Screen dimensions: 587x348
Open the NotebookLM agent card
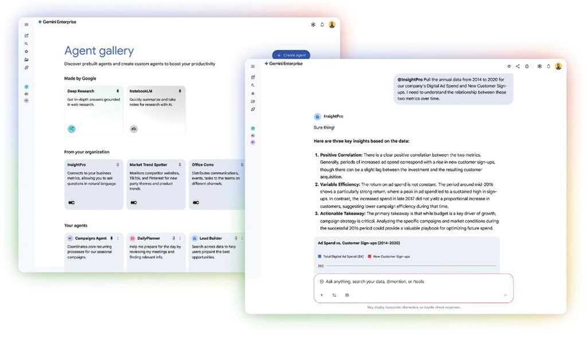click(156, 110)
